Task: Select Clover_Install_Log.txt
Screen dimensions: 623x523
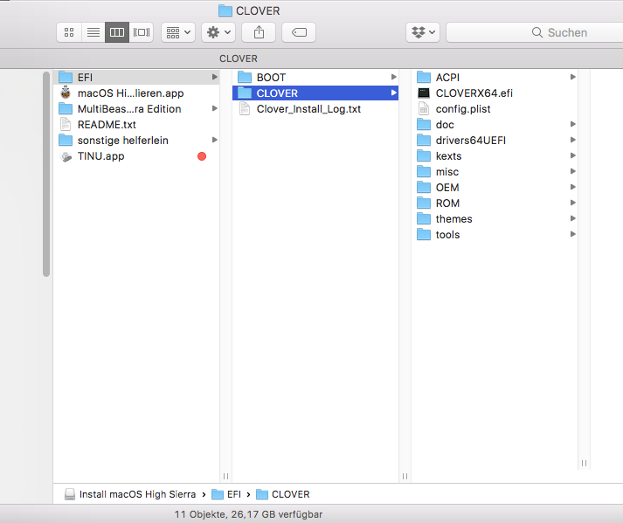Action: tap(315, 109)
